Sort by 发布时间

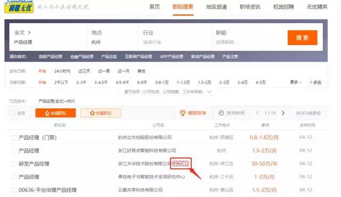(x=231, y=113)
